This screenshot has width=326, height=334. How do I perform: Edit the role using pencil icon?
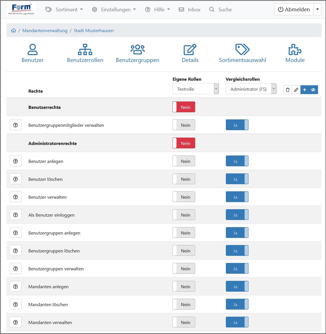pyautogui.click(x=296, y=90)
